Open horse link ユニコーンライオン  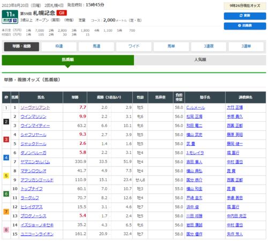click(x=37, y=234)
